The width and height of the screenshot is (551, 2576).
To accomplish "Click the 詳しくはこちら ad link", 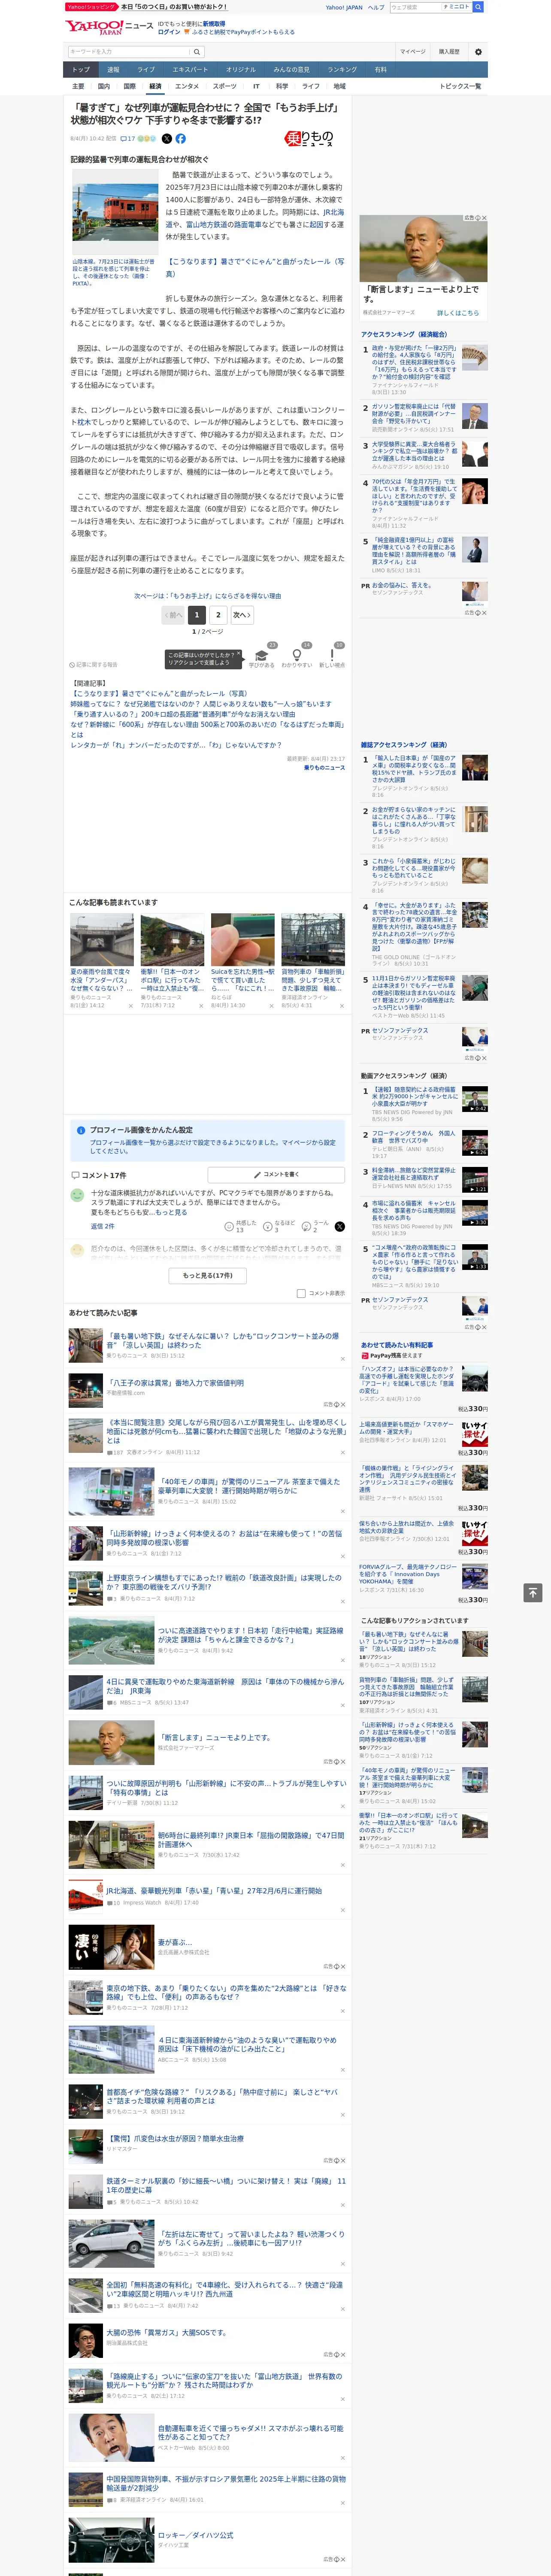I will pyautogui.click(x=457, y=313).
